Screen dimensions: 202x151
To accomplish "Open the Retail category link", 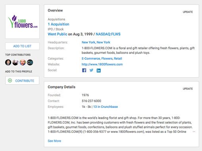I will click(118, 58).
